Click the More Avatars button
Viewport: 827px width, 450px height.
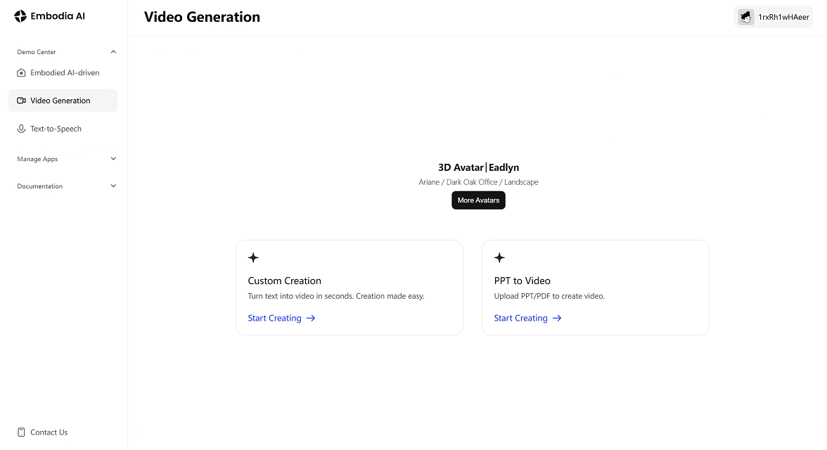coord(478,200)
